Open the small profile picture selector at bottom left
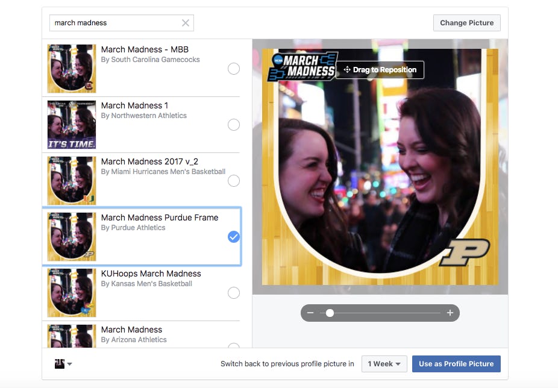This screenshot has height=388, width=558. [x=63, y=364]
